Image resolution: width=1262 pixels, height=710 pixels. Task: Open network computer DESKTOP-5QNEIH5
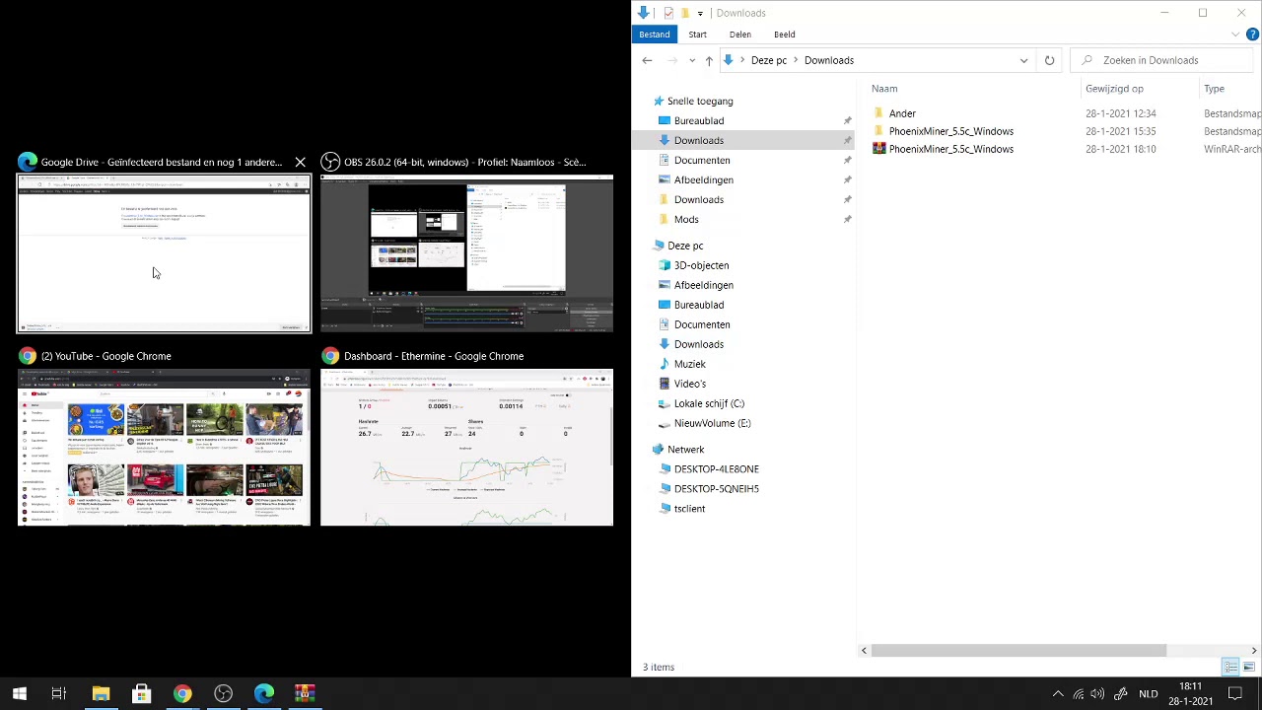pos(716,489)
